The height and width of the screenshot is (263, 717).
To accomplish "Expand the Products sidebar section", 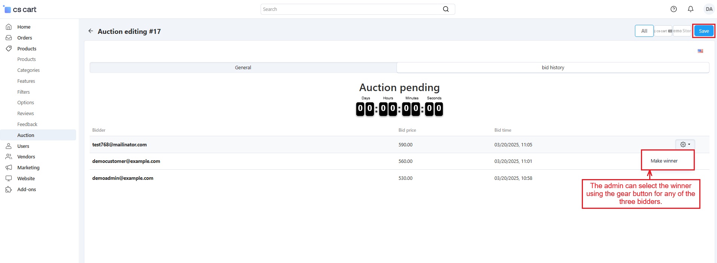I will pyautogui.click(x=27, y=49).
